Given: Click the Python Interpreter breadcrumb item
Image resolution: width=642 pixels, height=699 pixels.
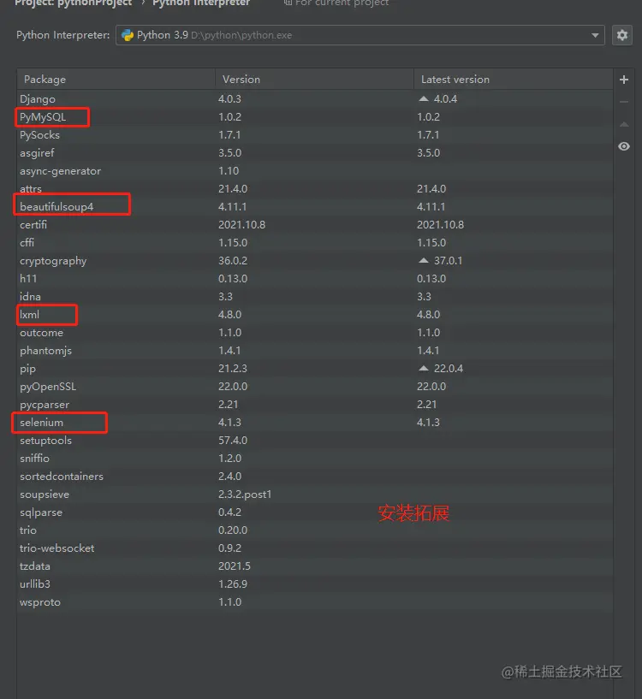Looking at the screenshot, I should (x=201, y=3).
